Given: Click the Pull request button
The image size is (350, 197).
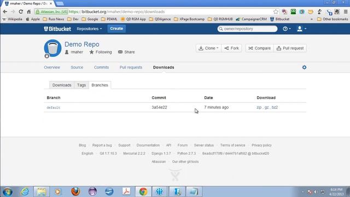Looking at the screenshot, I should pyautogui.click(x=290, y=48).
